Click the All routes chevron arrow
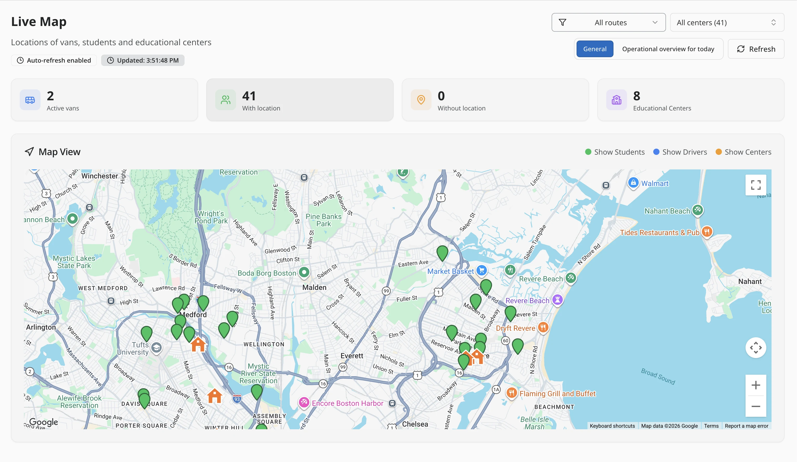This screenshot has width=797, height=462. 655,22
